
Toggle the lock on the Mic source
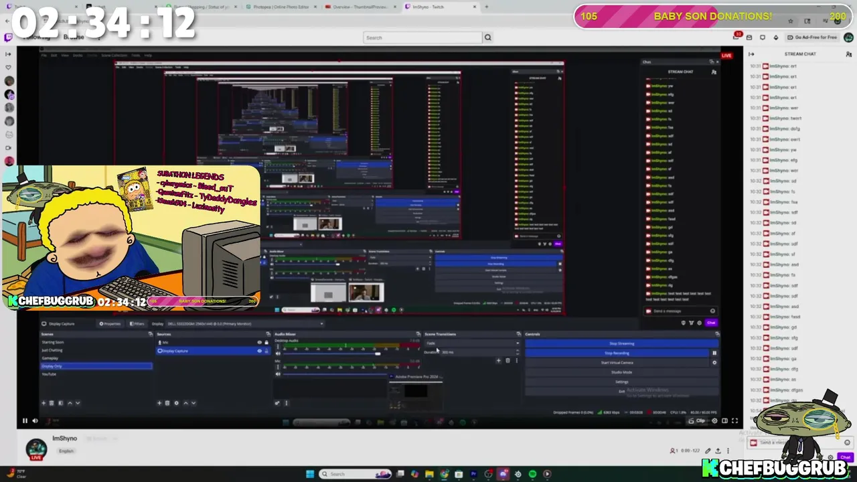[x=266, y=343]
